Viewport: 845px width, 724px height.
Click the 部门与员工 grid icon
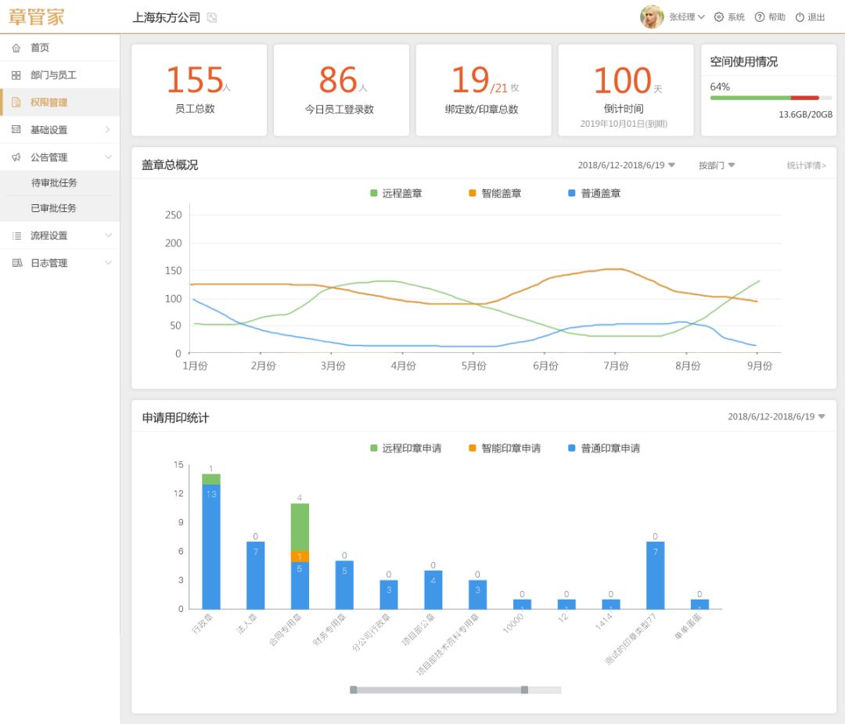[16, 75]
